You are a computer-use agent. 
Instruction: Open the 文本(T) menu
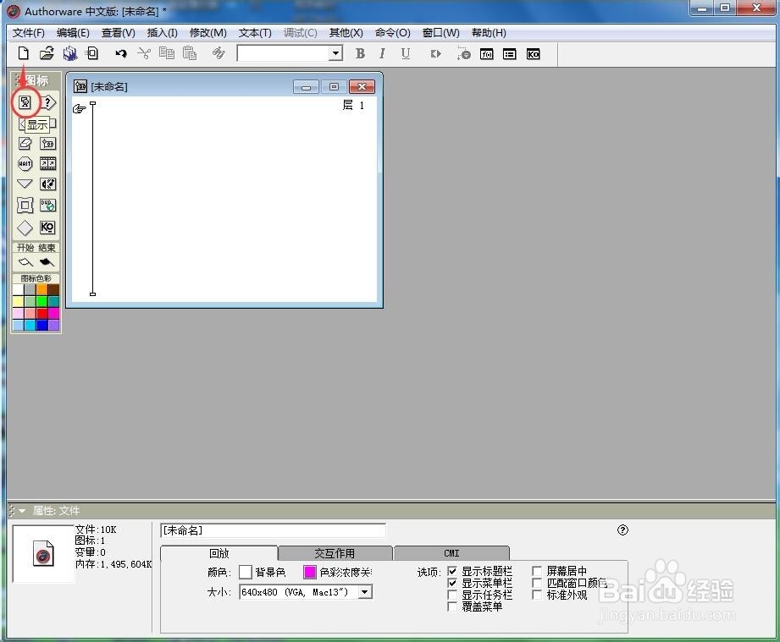255,33
